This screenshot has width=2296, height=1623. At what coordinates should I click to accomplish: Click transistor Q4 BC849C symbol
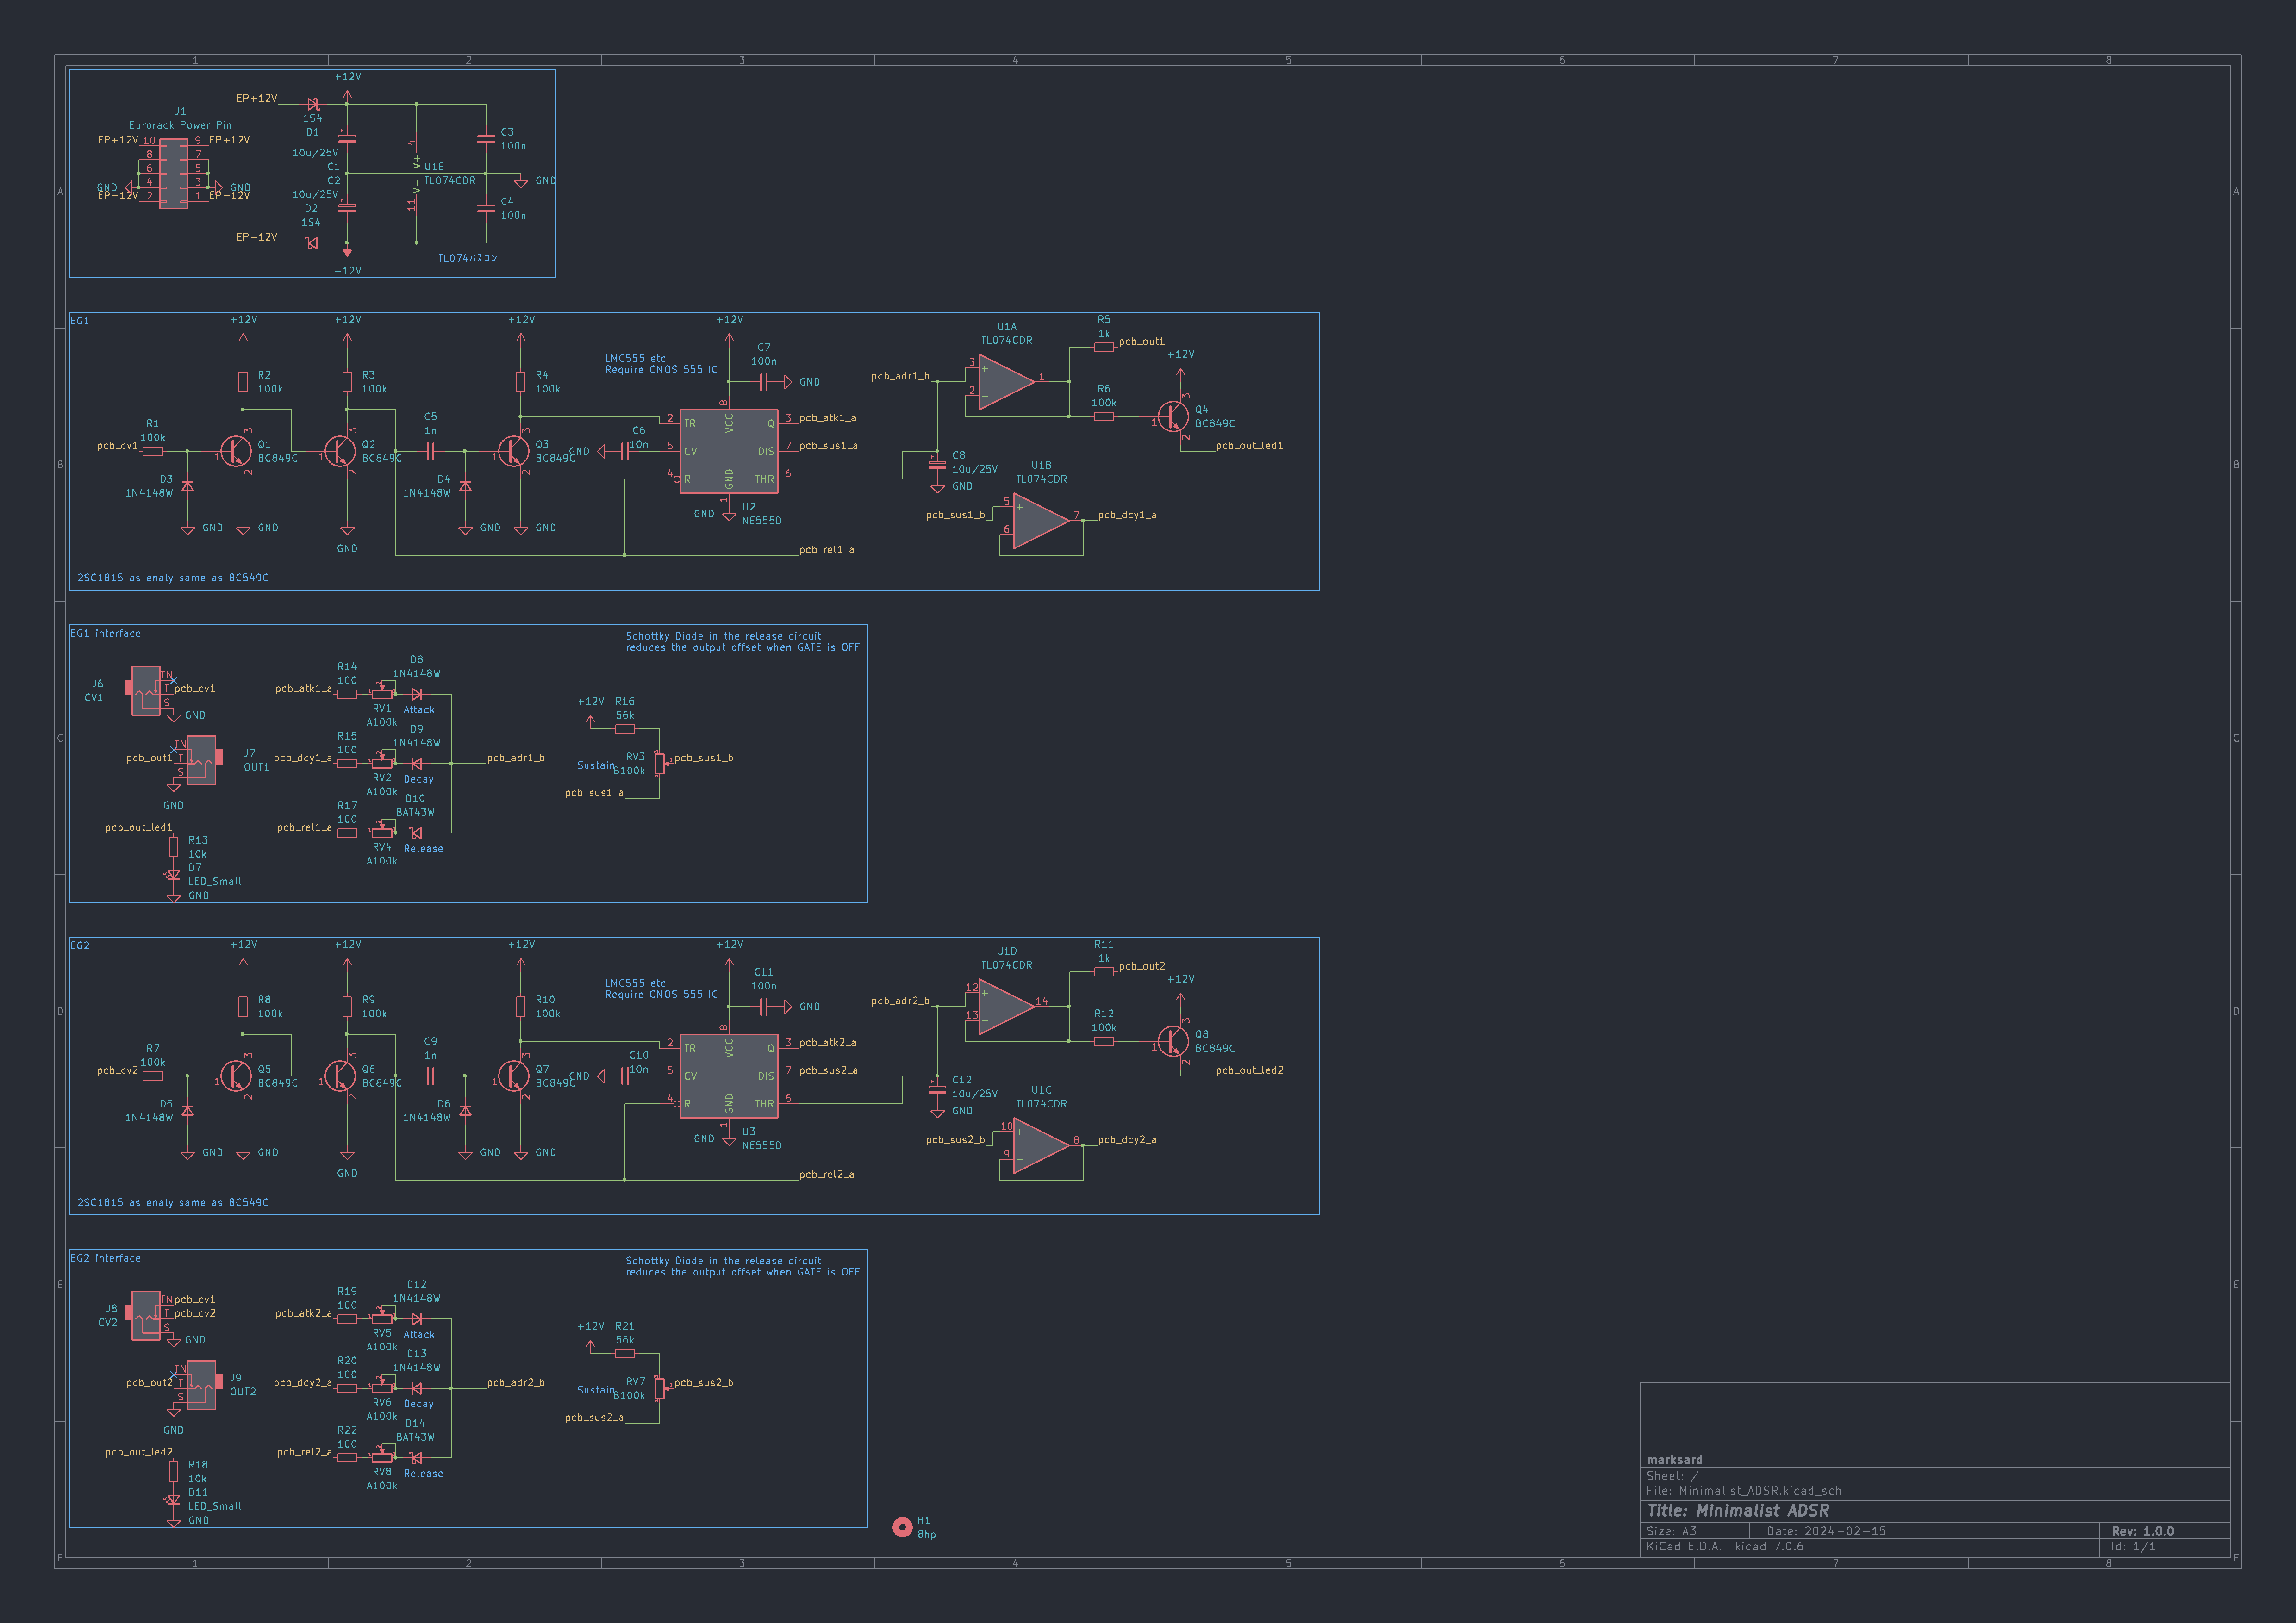pos(1173,416)
